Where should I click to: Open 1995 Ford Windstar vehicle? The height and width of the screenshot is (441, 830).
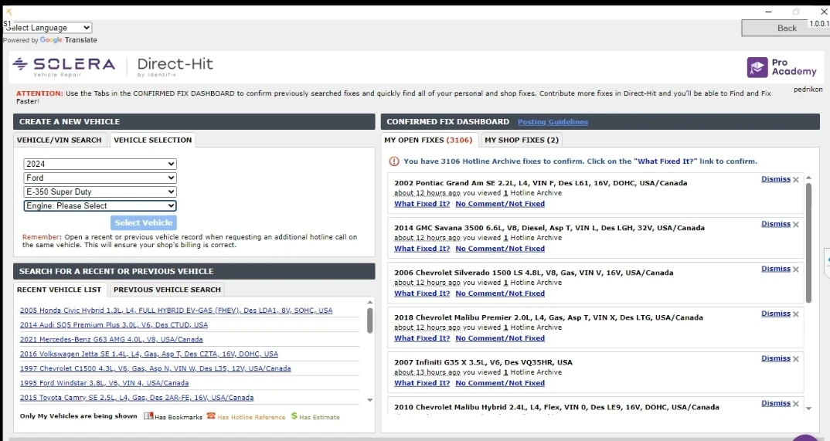tap(104, 383)
